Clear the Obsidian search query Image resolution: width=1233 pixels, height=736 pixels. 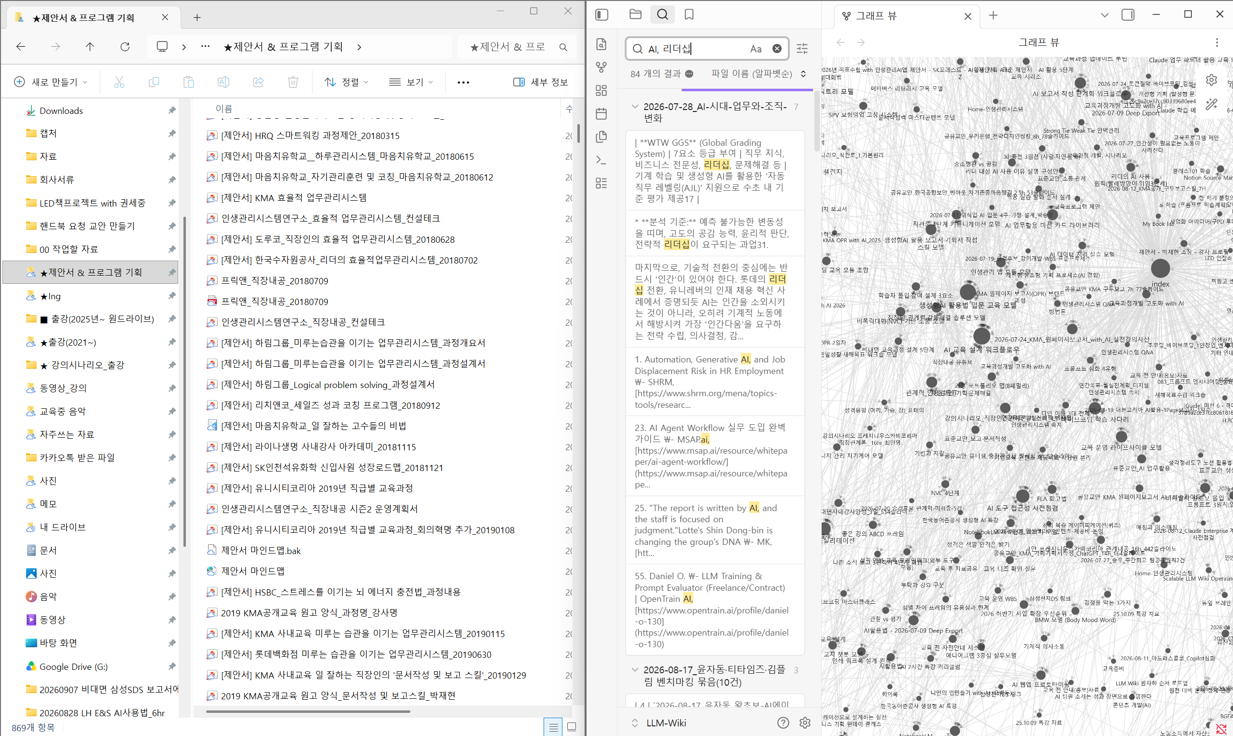pyautogui.click(x=777, y=49)
